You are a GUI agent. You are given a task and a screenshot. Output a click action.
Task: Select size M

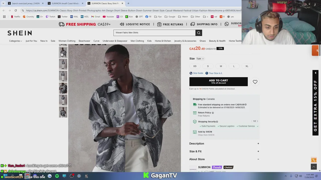(x=221, y=66)
